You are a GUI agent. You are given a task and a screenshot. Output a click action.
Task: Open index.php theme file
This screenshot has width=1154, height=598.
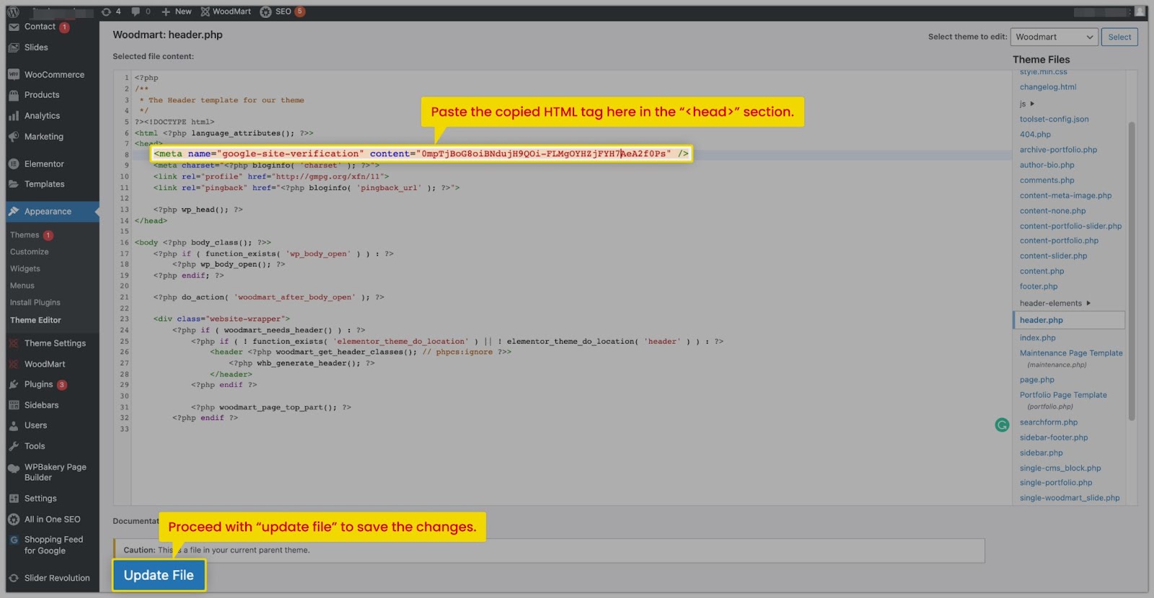[1038, 338]
